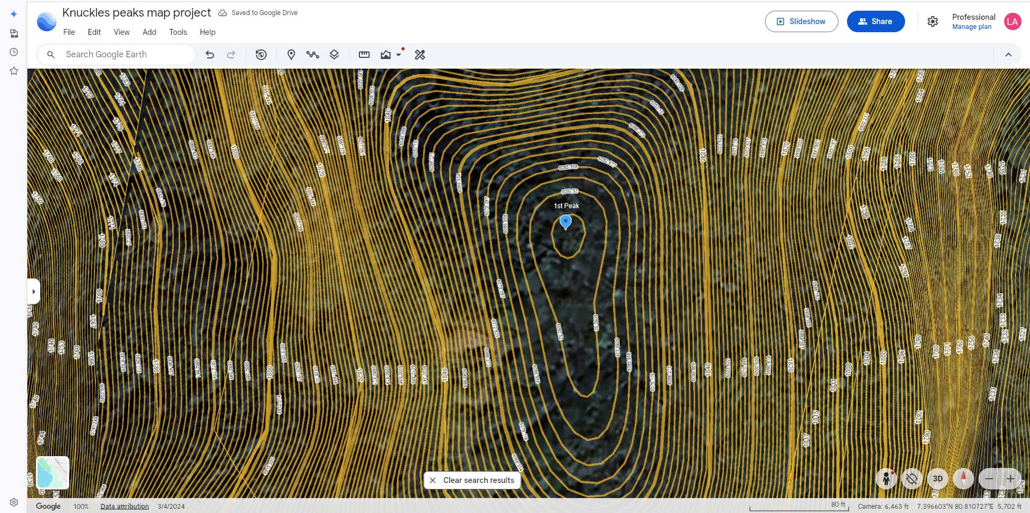The width and height of the screenshot is (1030, 513).
Task: Open the settings gear near Professional plan
Action: pos(933,21)
